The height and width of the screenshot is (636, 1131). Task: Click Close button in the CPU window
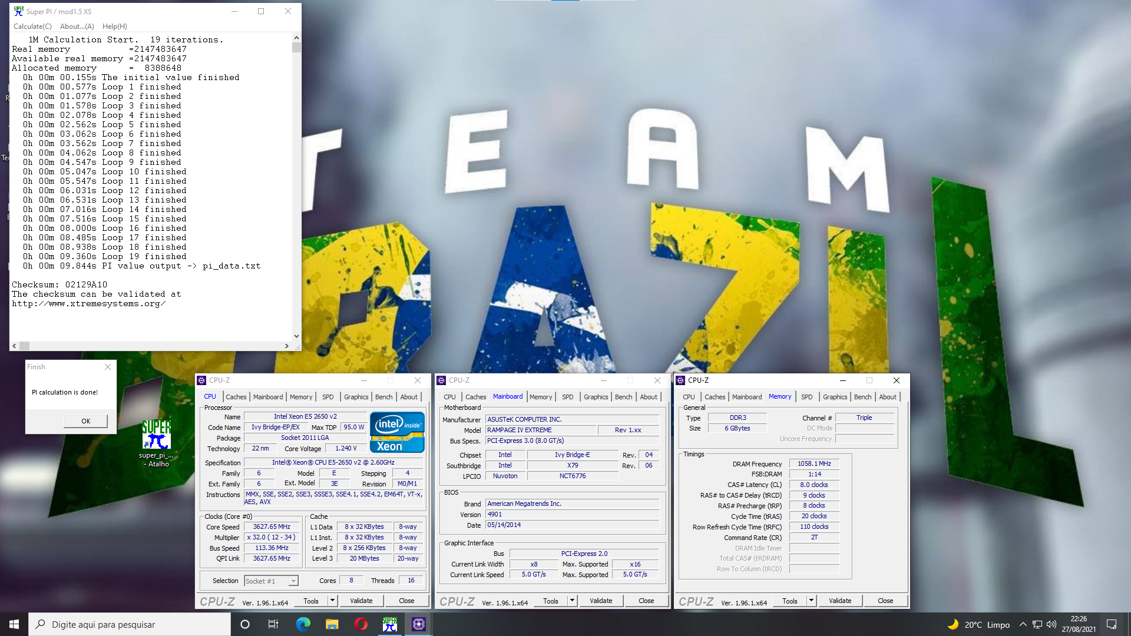pyautogui.click(x=406, y=601)
